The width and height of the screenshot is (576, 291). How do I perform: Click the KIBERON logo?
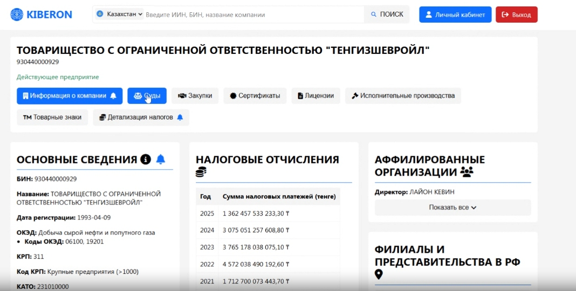tap(41, 15)
